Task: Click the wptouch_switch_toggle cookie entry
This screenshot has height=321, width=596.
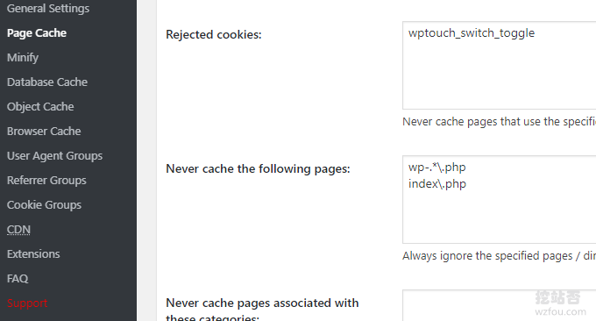Action: tap(472, 33)
